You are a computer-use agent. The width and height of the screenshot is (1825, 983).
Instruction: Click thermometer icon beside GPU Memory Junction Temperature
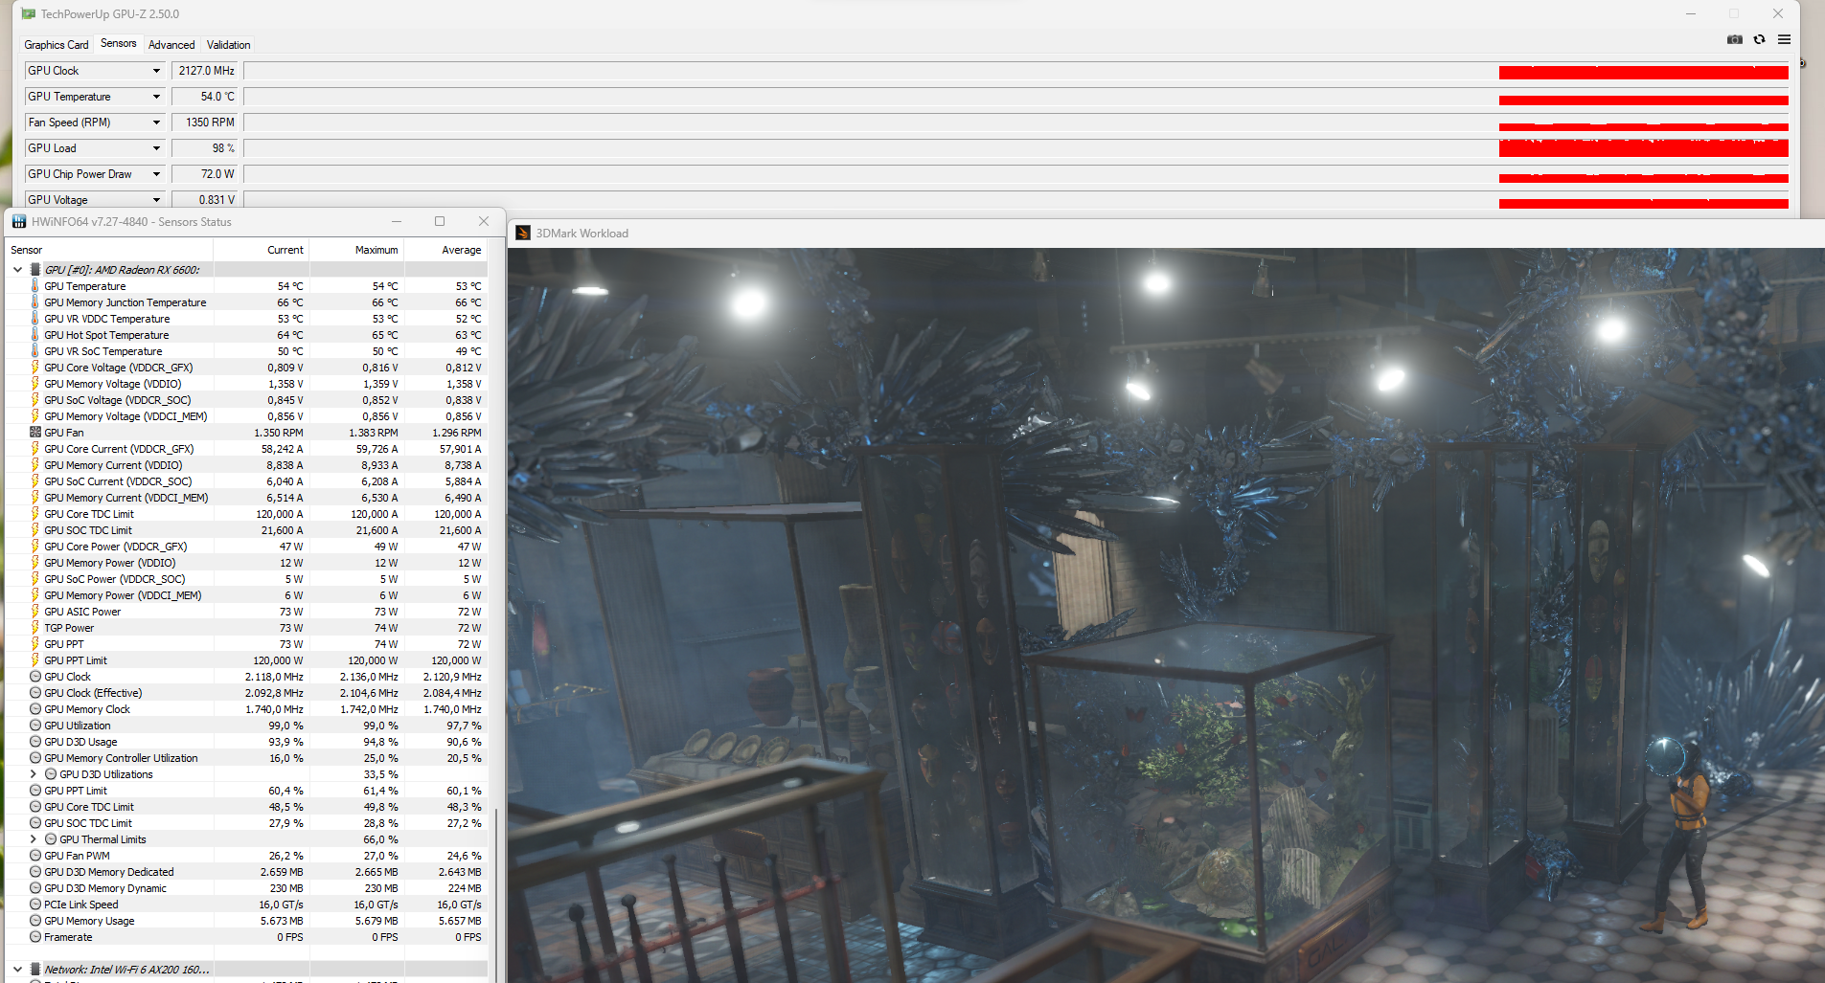pos(35,302)
